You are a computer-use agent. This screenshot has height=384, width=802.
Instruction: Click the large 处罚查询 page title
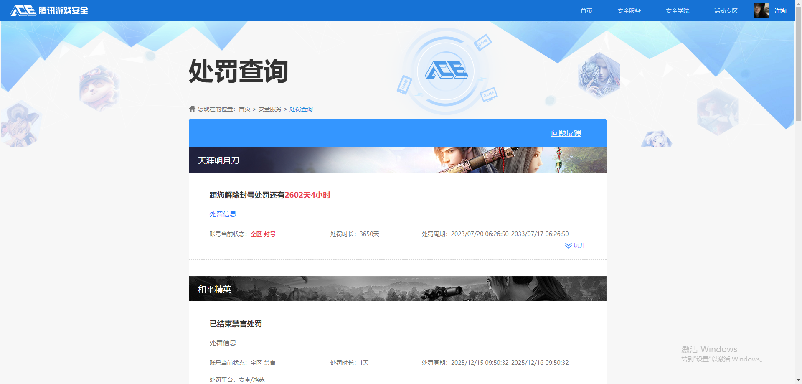coord(238,71)
